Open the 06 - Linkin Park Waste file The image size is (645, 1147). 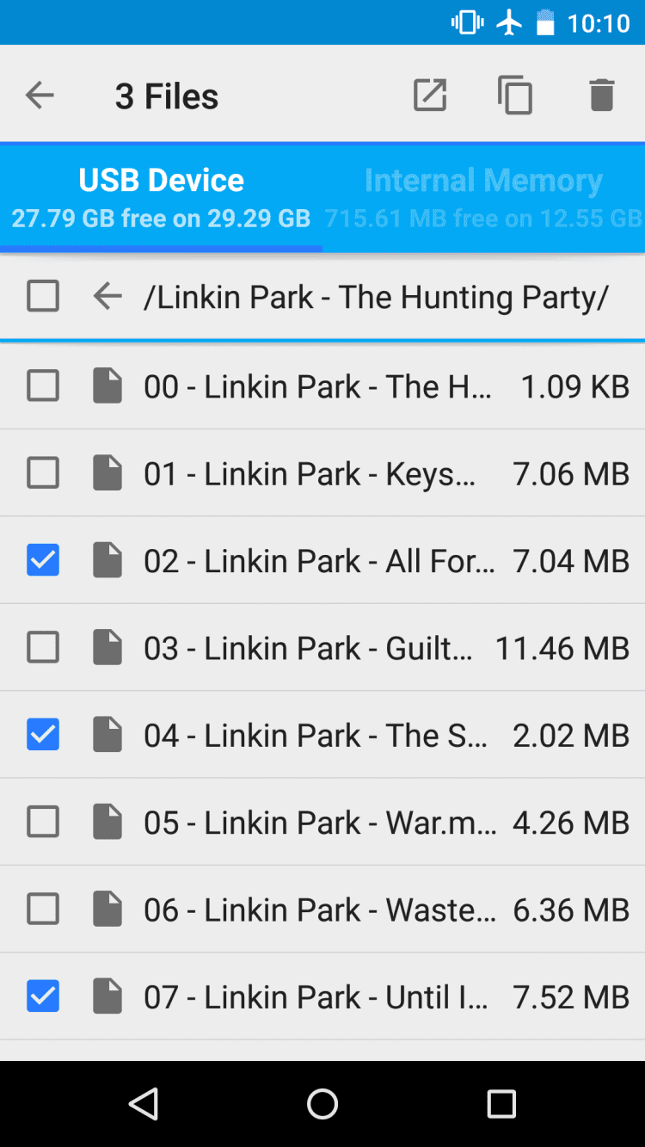point(318,910)
